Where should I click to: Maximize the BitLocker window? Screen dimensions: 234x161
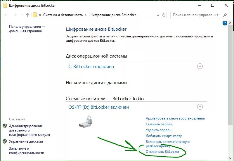click(x=213, y=5)
